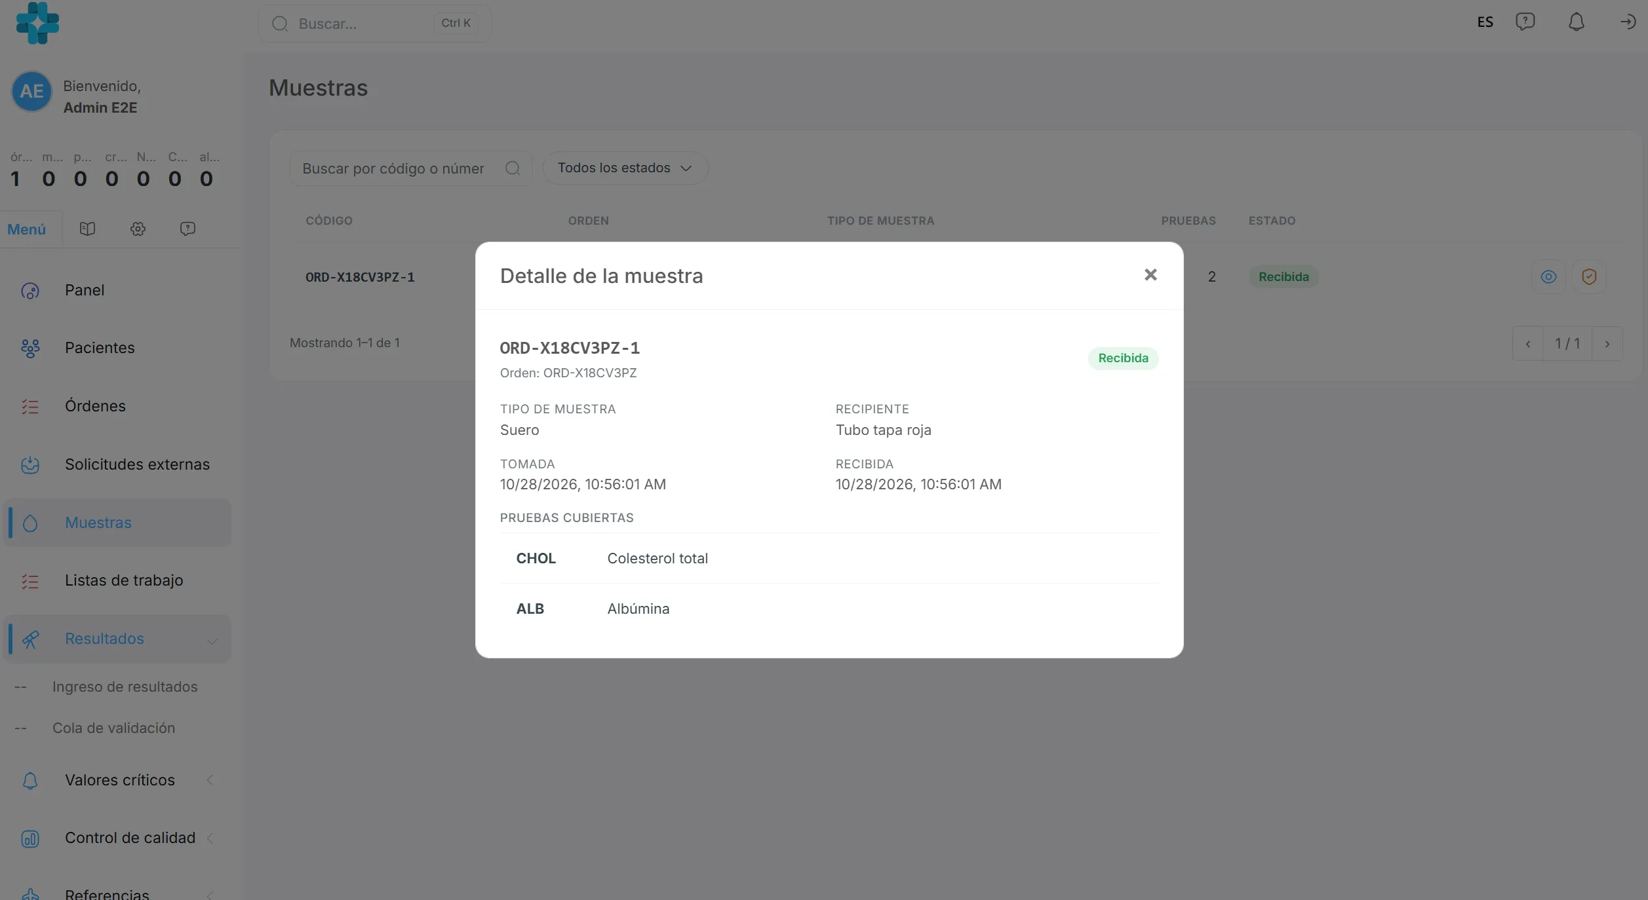This screenshot has width=1648, height=900.
Task: Open the gear settings sidebar tab
Action: (138, 229)
